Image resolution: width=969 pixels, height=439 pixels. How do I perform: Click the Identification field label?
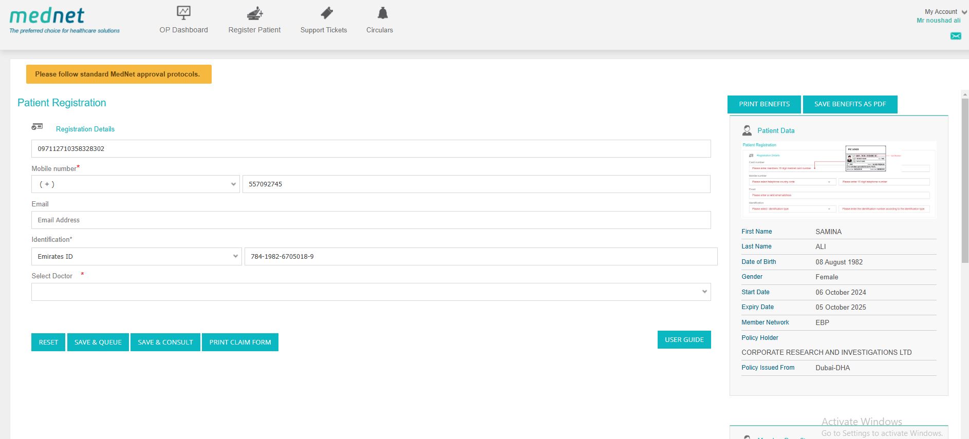(52, 239)
